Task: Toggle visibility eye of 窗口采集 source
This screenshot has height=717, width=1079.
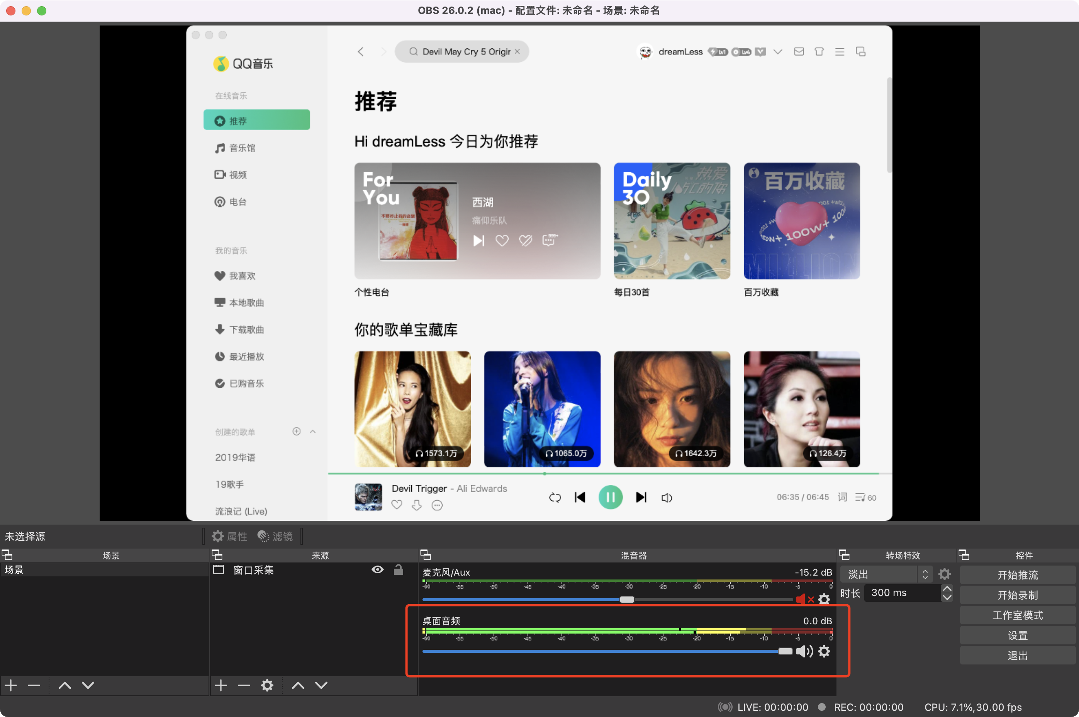Action: click(x=377, y=569)
